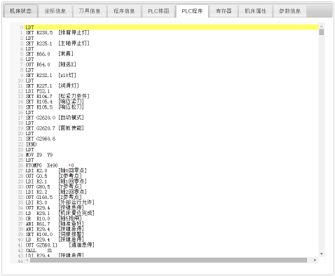The image size is (335, 276).
Task: Click the horizontal scrollbar left arrow
Action: click(27, 260)
